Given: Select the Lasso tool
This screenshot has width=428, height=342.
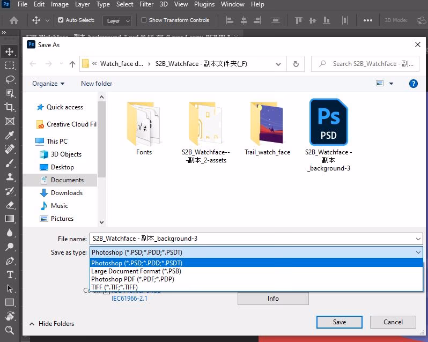Looking at the screenshot, I should tap(10, 79).
